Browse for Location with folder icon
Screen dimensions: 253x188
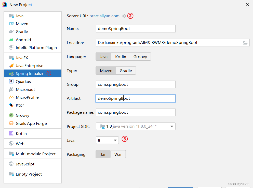(x=245, y=43)
